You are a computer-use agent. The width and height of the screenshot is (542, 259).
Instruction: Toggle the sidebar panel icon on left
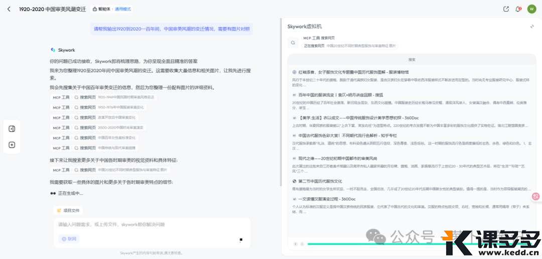pos(12,128)
